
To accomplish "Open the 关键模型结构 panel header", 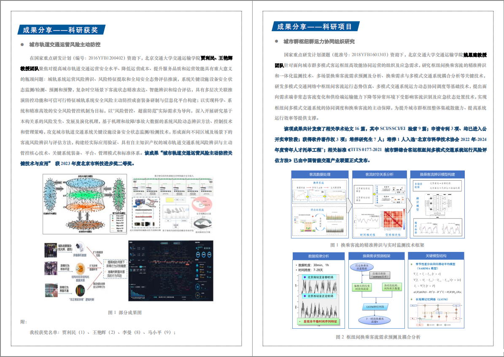I will (437, 256).
